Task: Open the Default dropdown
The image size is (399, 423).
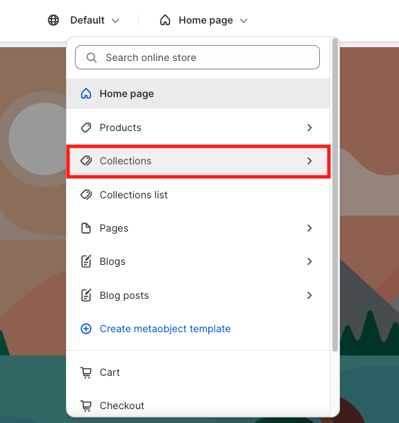Action: (94, 20)
